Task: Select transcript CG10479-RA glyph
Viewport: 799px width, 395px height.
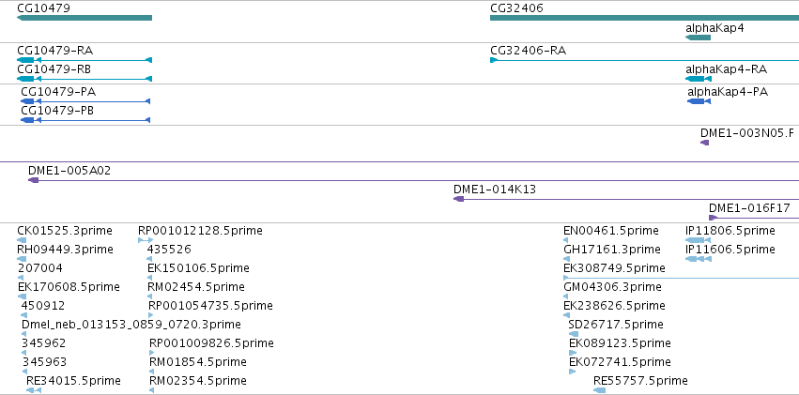Action: click(x=85, y=60)
